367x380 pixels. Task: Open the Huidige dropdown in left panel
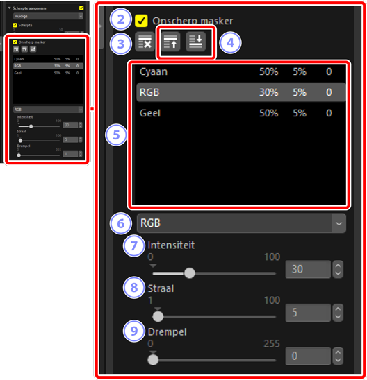(x=48, y=16)
